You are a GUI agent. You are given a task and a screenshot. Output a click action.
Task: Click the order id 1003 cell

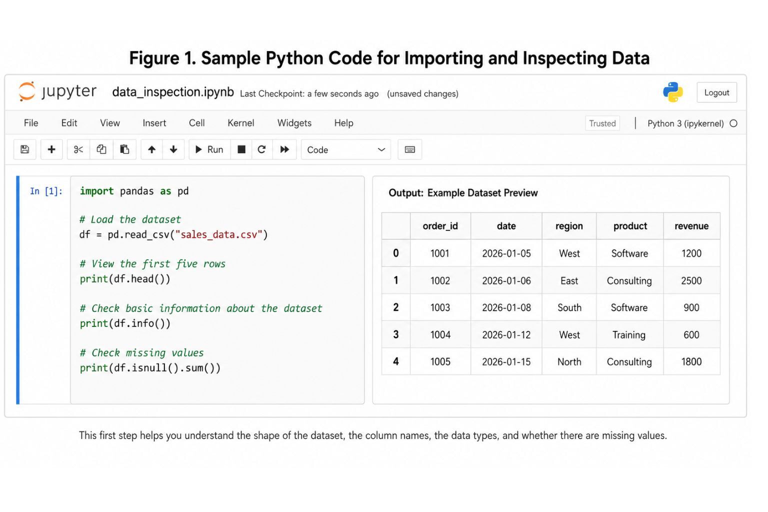pos(440,307)
